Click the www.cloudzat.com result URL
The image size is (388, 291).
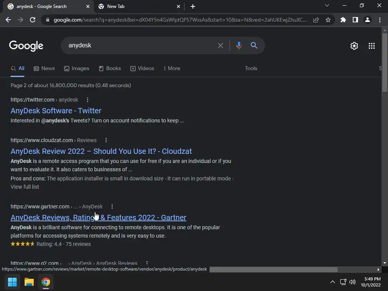point(53,140)
